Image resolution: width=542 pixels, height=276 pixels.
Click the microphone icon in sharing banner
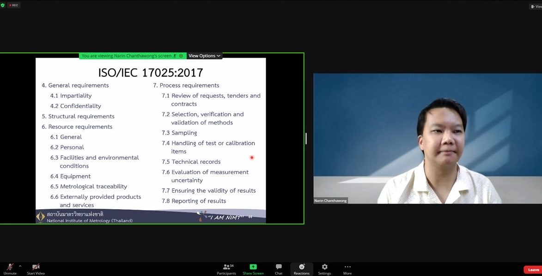(x=175, y=56)
